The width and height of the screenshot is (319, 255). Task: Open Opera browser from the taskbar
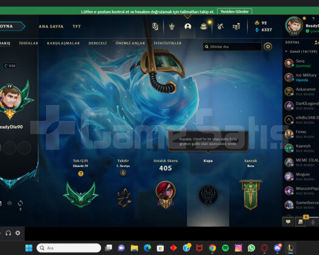(x=264, y=248)
